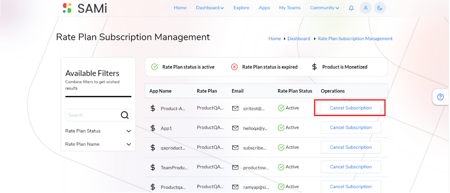
Task: Click the search magnifier icon
Action: click(125, 115)
